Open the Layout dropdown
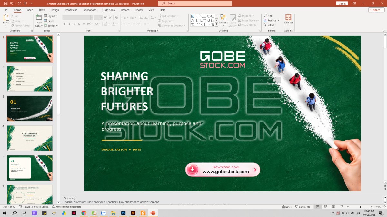Viewport: 387px width, 217px height. pyautogui.click(x=50, y=16)
